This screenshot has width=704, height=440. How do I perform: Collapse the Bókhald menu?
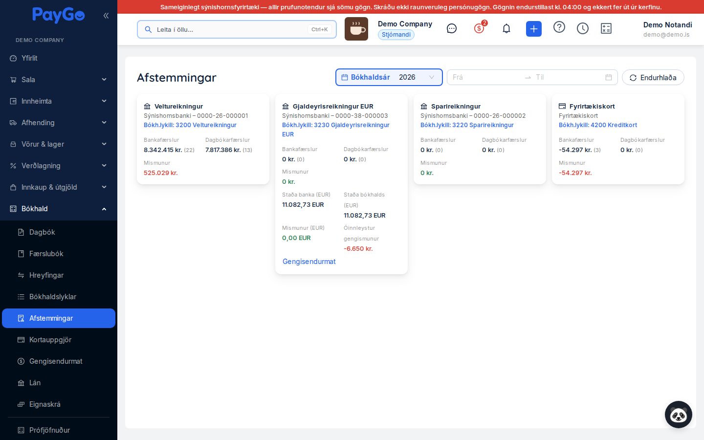(x=59, y=209)
